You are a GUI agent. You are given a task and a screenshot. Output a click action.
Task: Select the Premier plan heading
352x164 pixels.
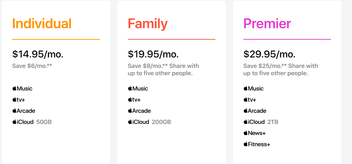267,23
